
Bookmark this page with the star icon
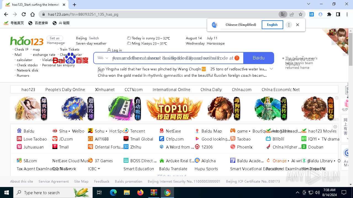pyautogui.click(x=301, y=14)
